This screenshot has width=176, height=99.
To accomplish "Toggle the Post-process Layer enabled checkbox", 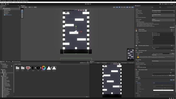I will coord(138,51).
